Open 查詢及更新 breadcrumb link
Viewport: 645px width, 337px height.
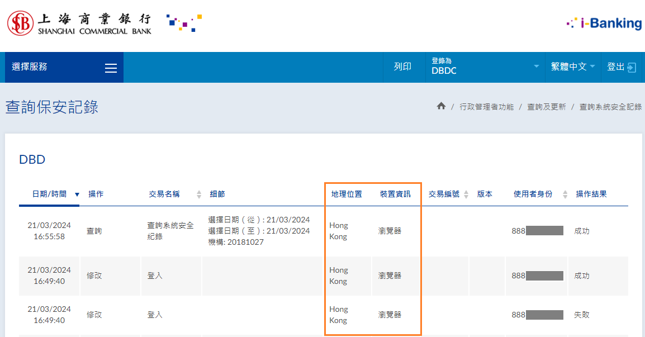click(546, 107)
